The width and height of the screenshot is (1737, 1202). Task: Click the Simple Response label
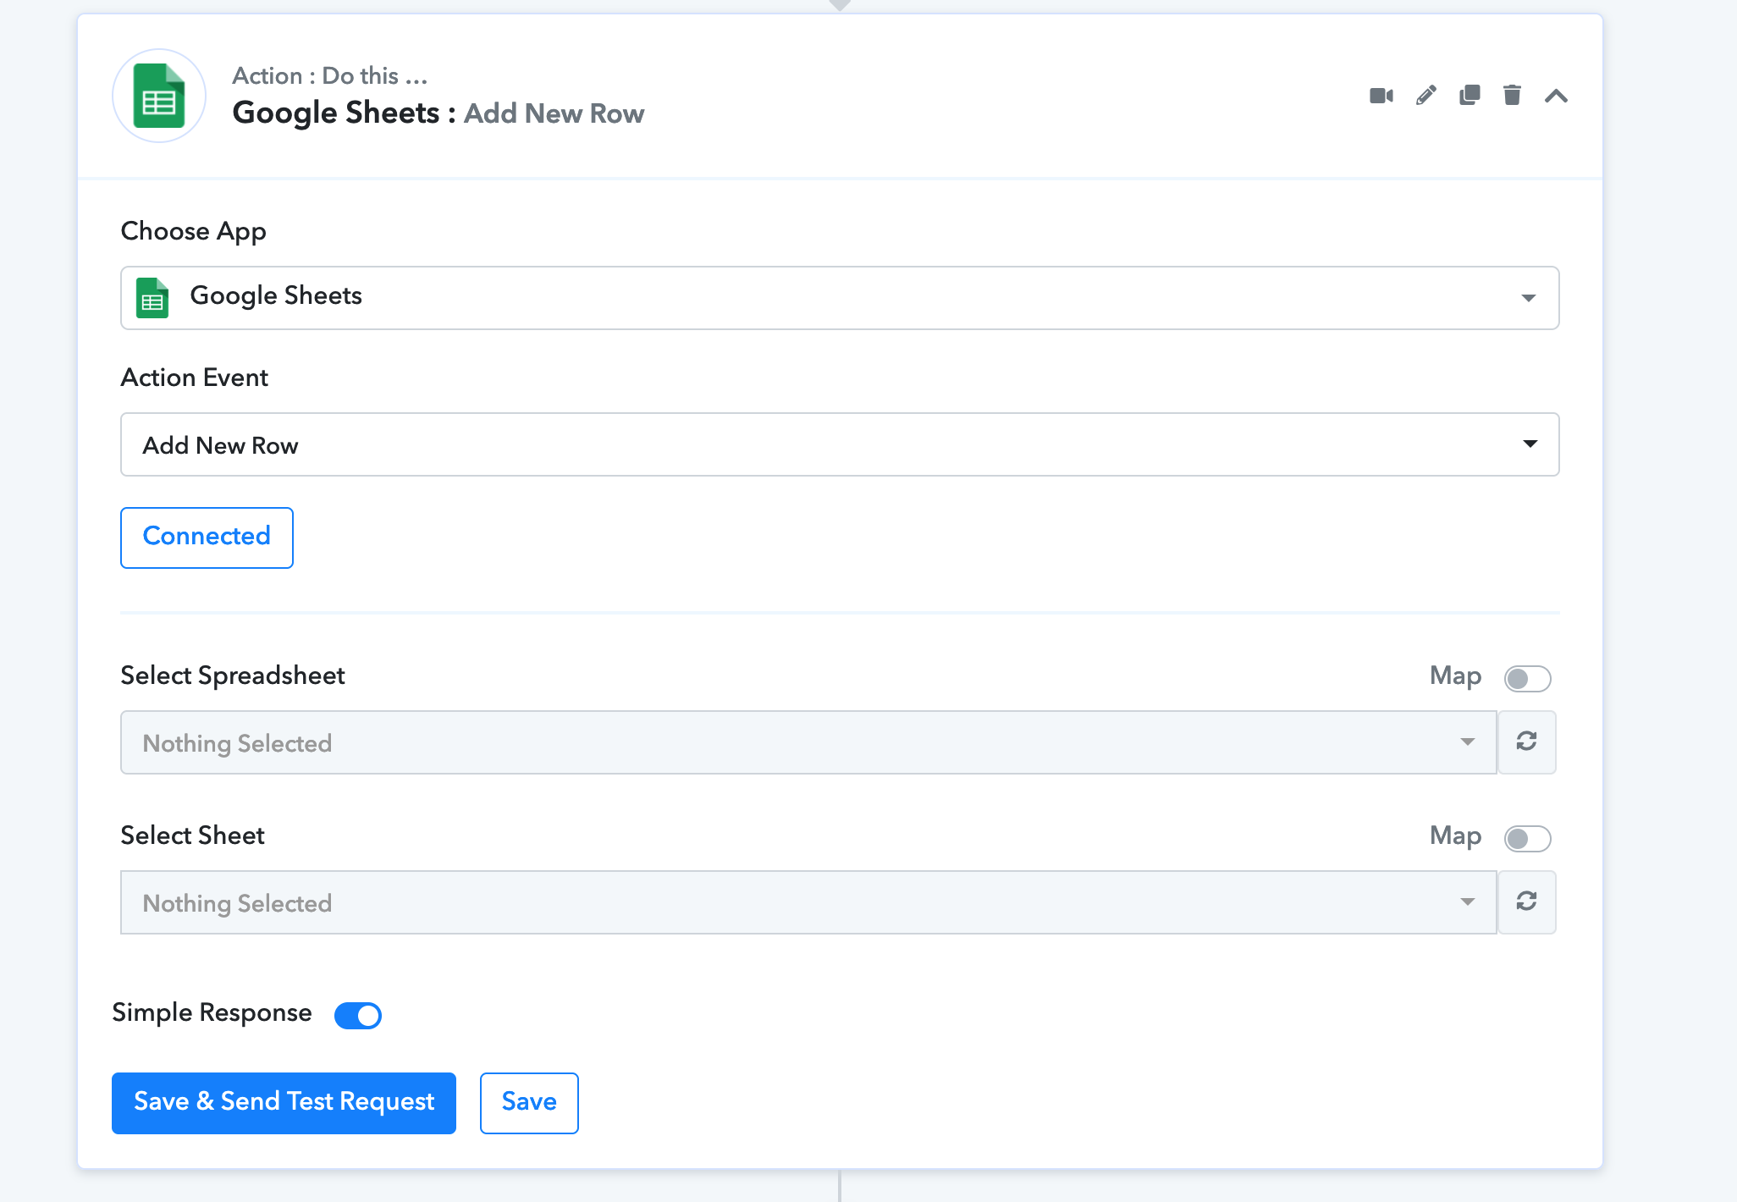[x=212, y=1013]
